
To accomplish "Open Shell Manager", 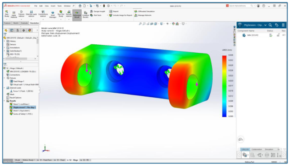I will click(53, 15).
